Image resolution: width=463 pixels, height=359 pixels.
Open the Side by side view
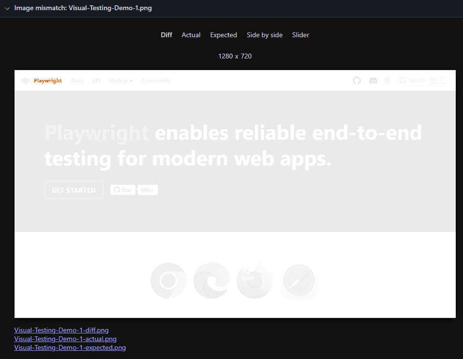pyautogui.click(x=265, y=35)
